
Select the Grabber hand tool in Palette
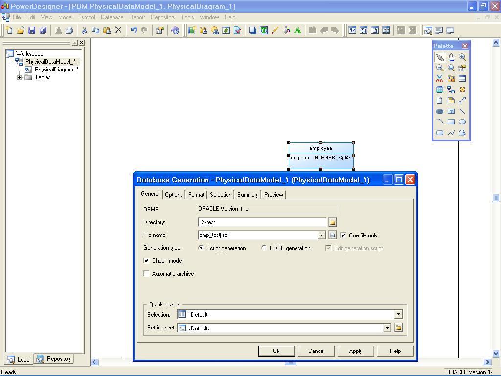451,57
